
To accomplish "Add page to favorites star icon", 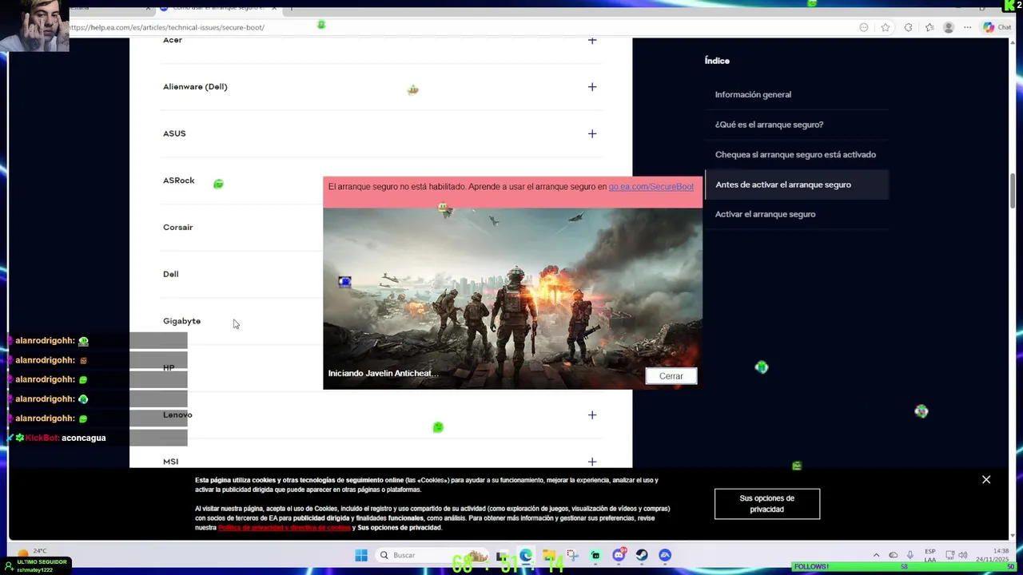I will click(x=886, y=27).
